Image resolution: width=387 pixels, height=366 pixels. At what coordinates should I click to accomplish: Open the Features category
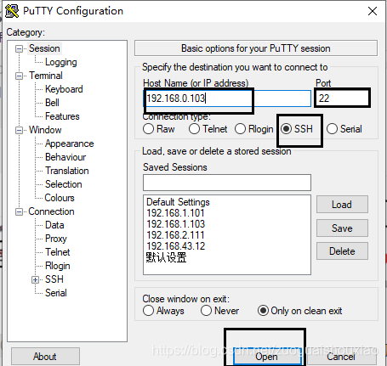[62, 116]
